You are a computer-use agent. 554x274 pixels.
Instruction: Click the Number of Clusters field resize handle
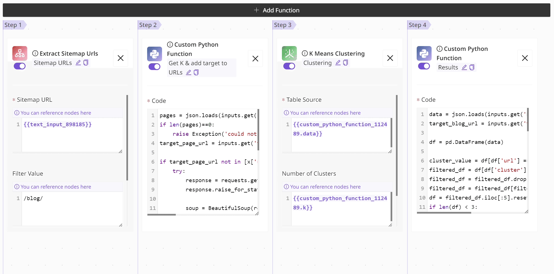(x=390, y=225)
